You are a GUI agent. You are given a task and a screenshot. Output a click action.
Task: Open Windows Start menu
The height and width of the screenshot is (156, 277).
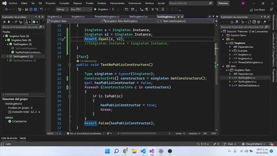[x=107, y=151]
